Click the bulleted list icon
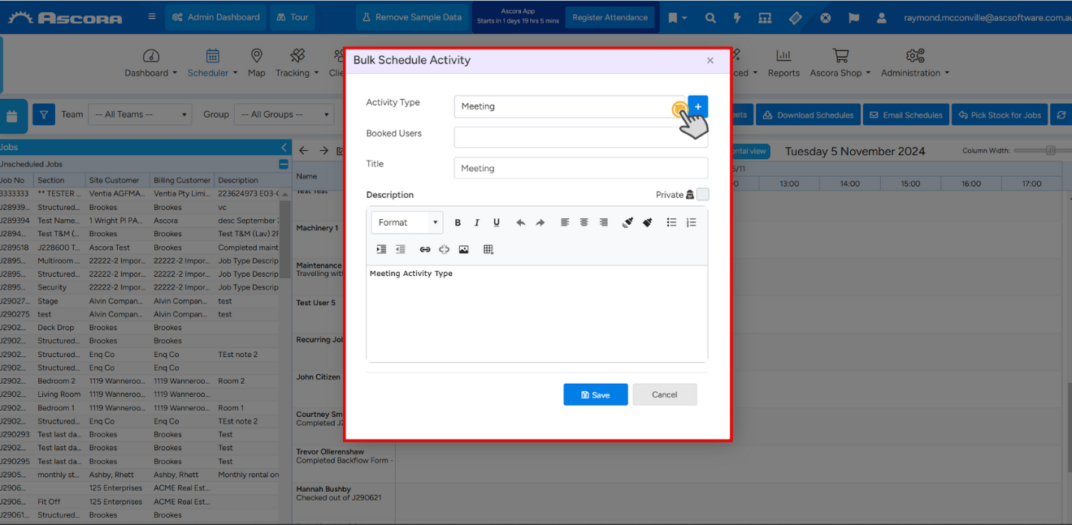The width and height of the screenshot is (1072, 525). click(671, 222)
